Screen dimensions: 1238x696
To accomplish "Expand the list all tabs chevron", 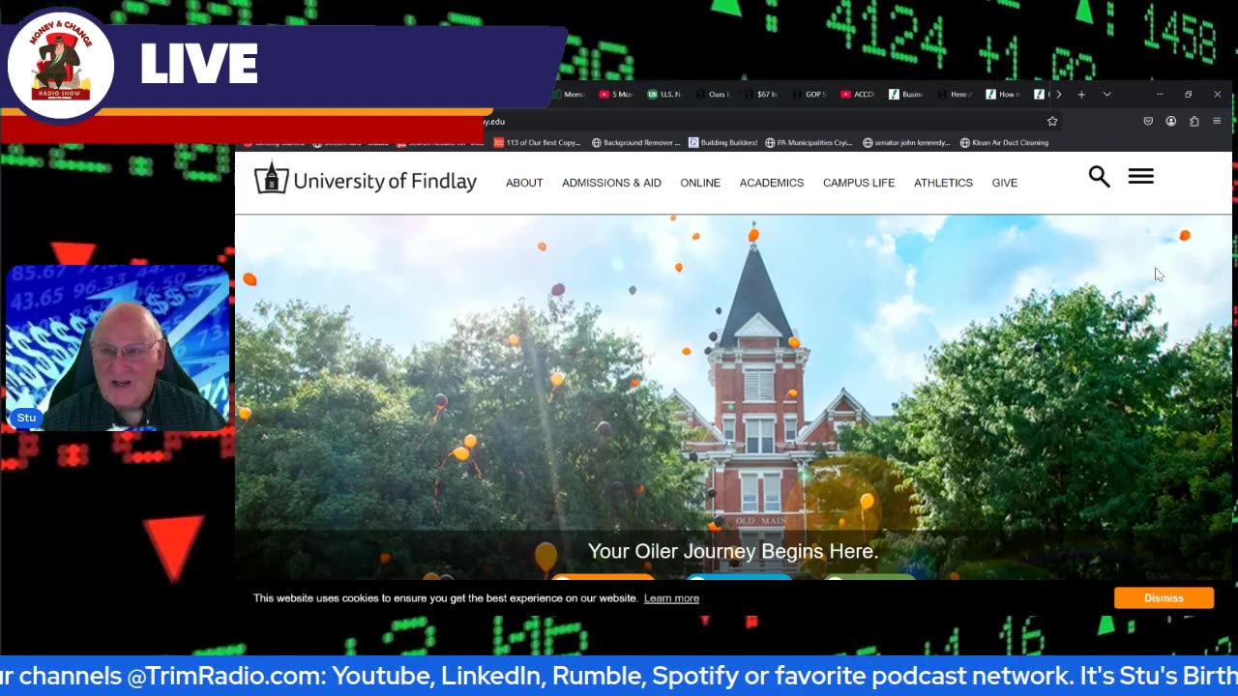I will pos(1106,94).
